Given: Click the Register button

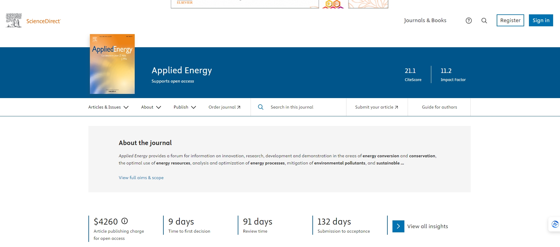Looking at the screenshot, I should tap(510, 20).
